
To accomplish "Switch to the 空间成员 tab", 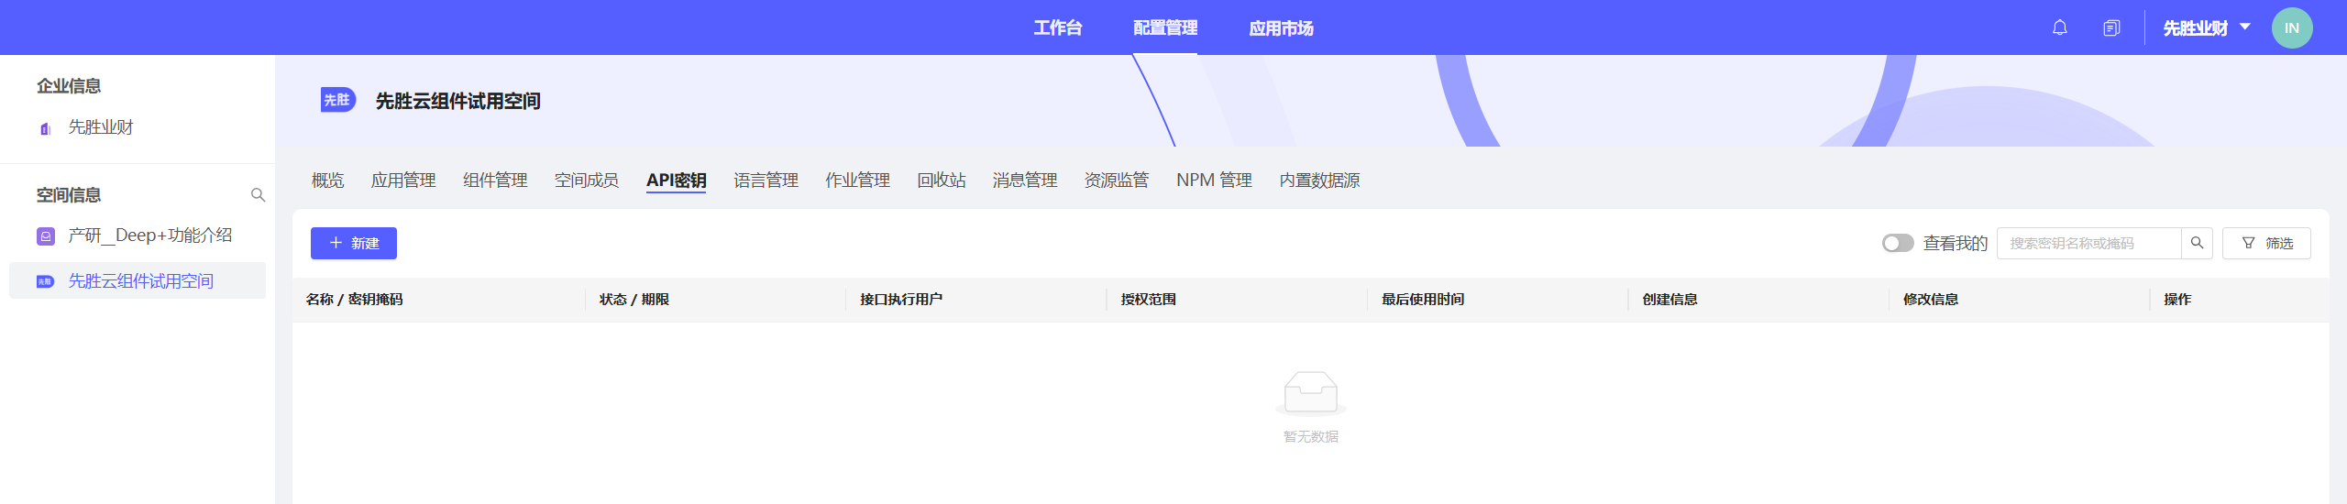I will click(x=586, y=181).
